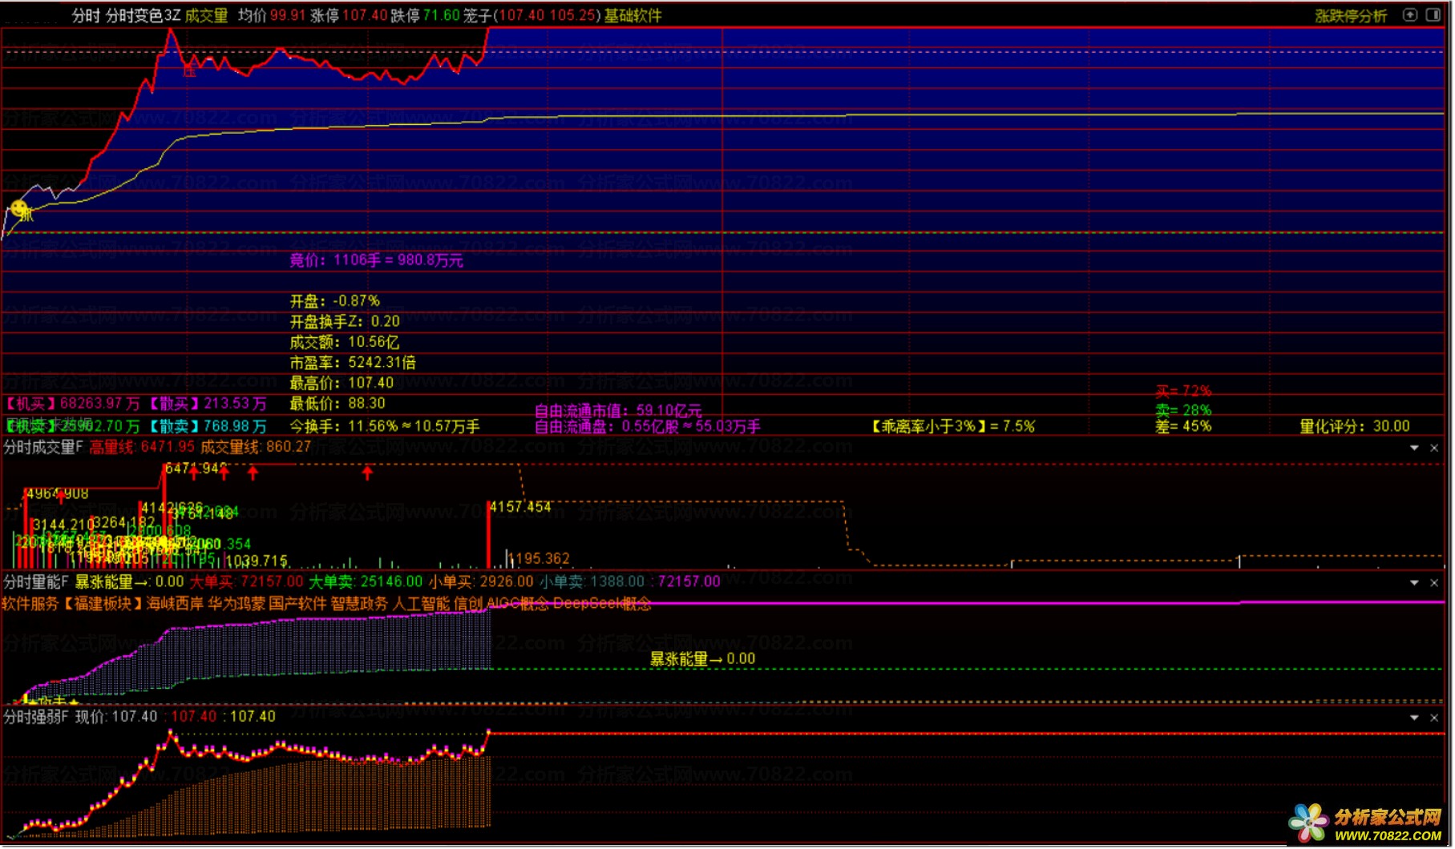Click the 成交量 label in header

pyautogui.click(x=207, y=15)
